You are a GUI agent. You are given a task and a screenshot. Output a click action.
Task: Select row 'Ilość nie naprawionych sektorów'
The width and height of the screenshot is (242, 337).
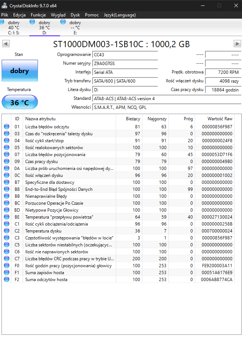(x=118, y=252)
